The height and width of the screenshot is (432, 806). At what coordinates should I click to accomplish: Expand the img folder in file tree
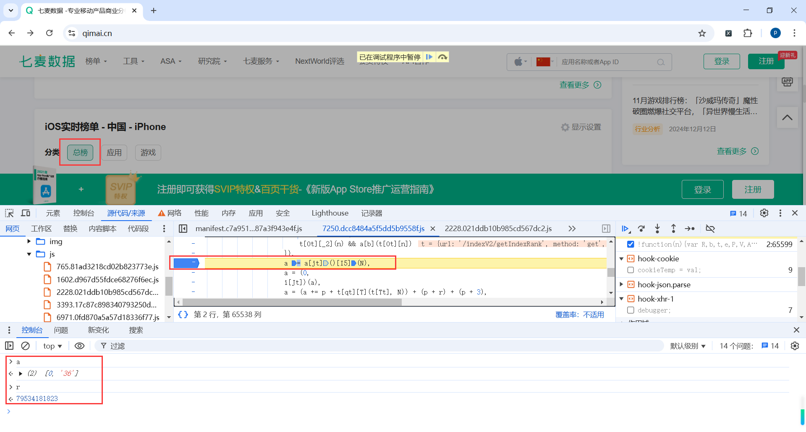point(29,241)
